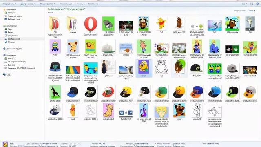
Task: Select the 189-raskraska bear thumbnail
Action: tap(232, 24)
